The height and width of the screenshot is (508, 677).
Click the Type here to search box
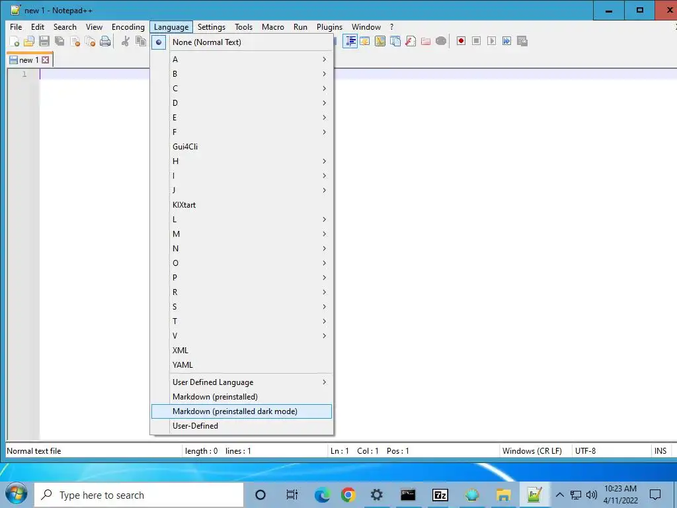[x=139, y=495]
